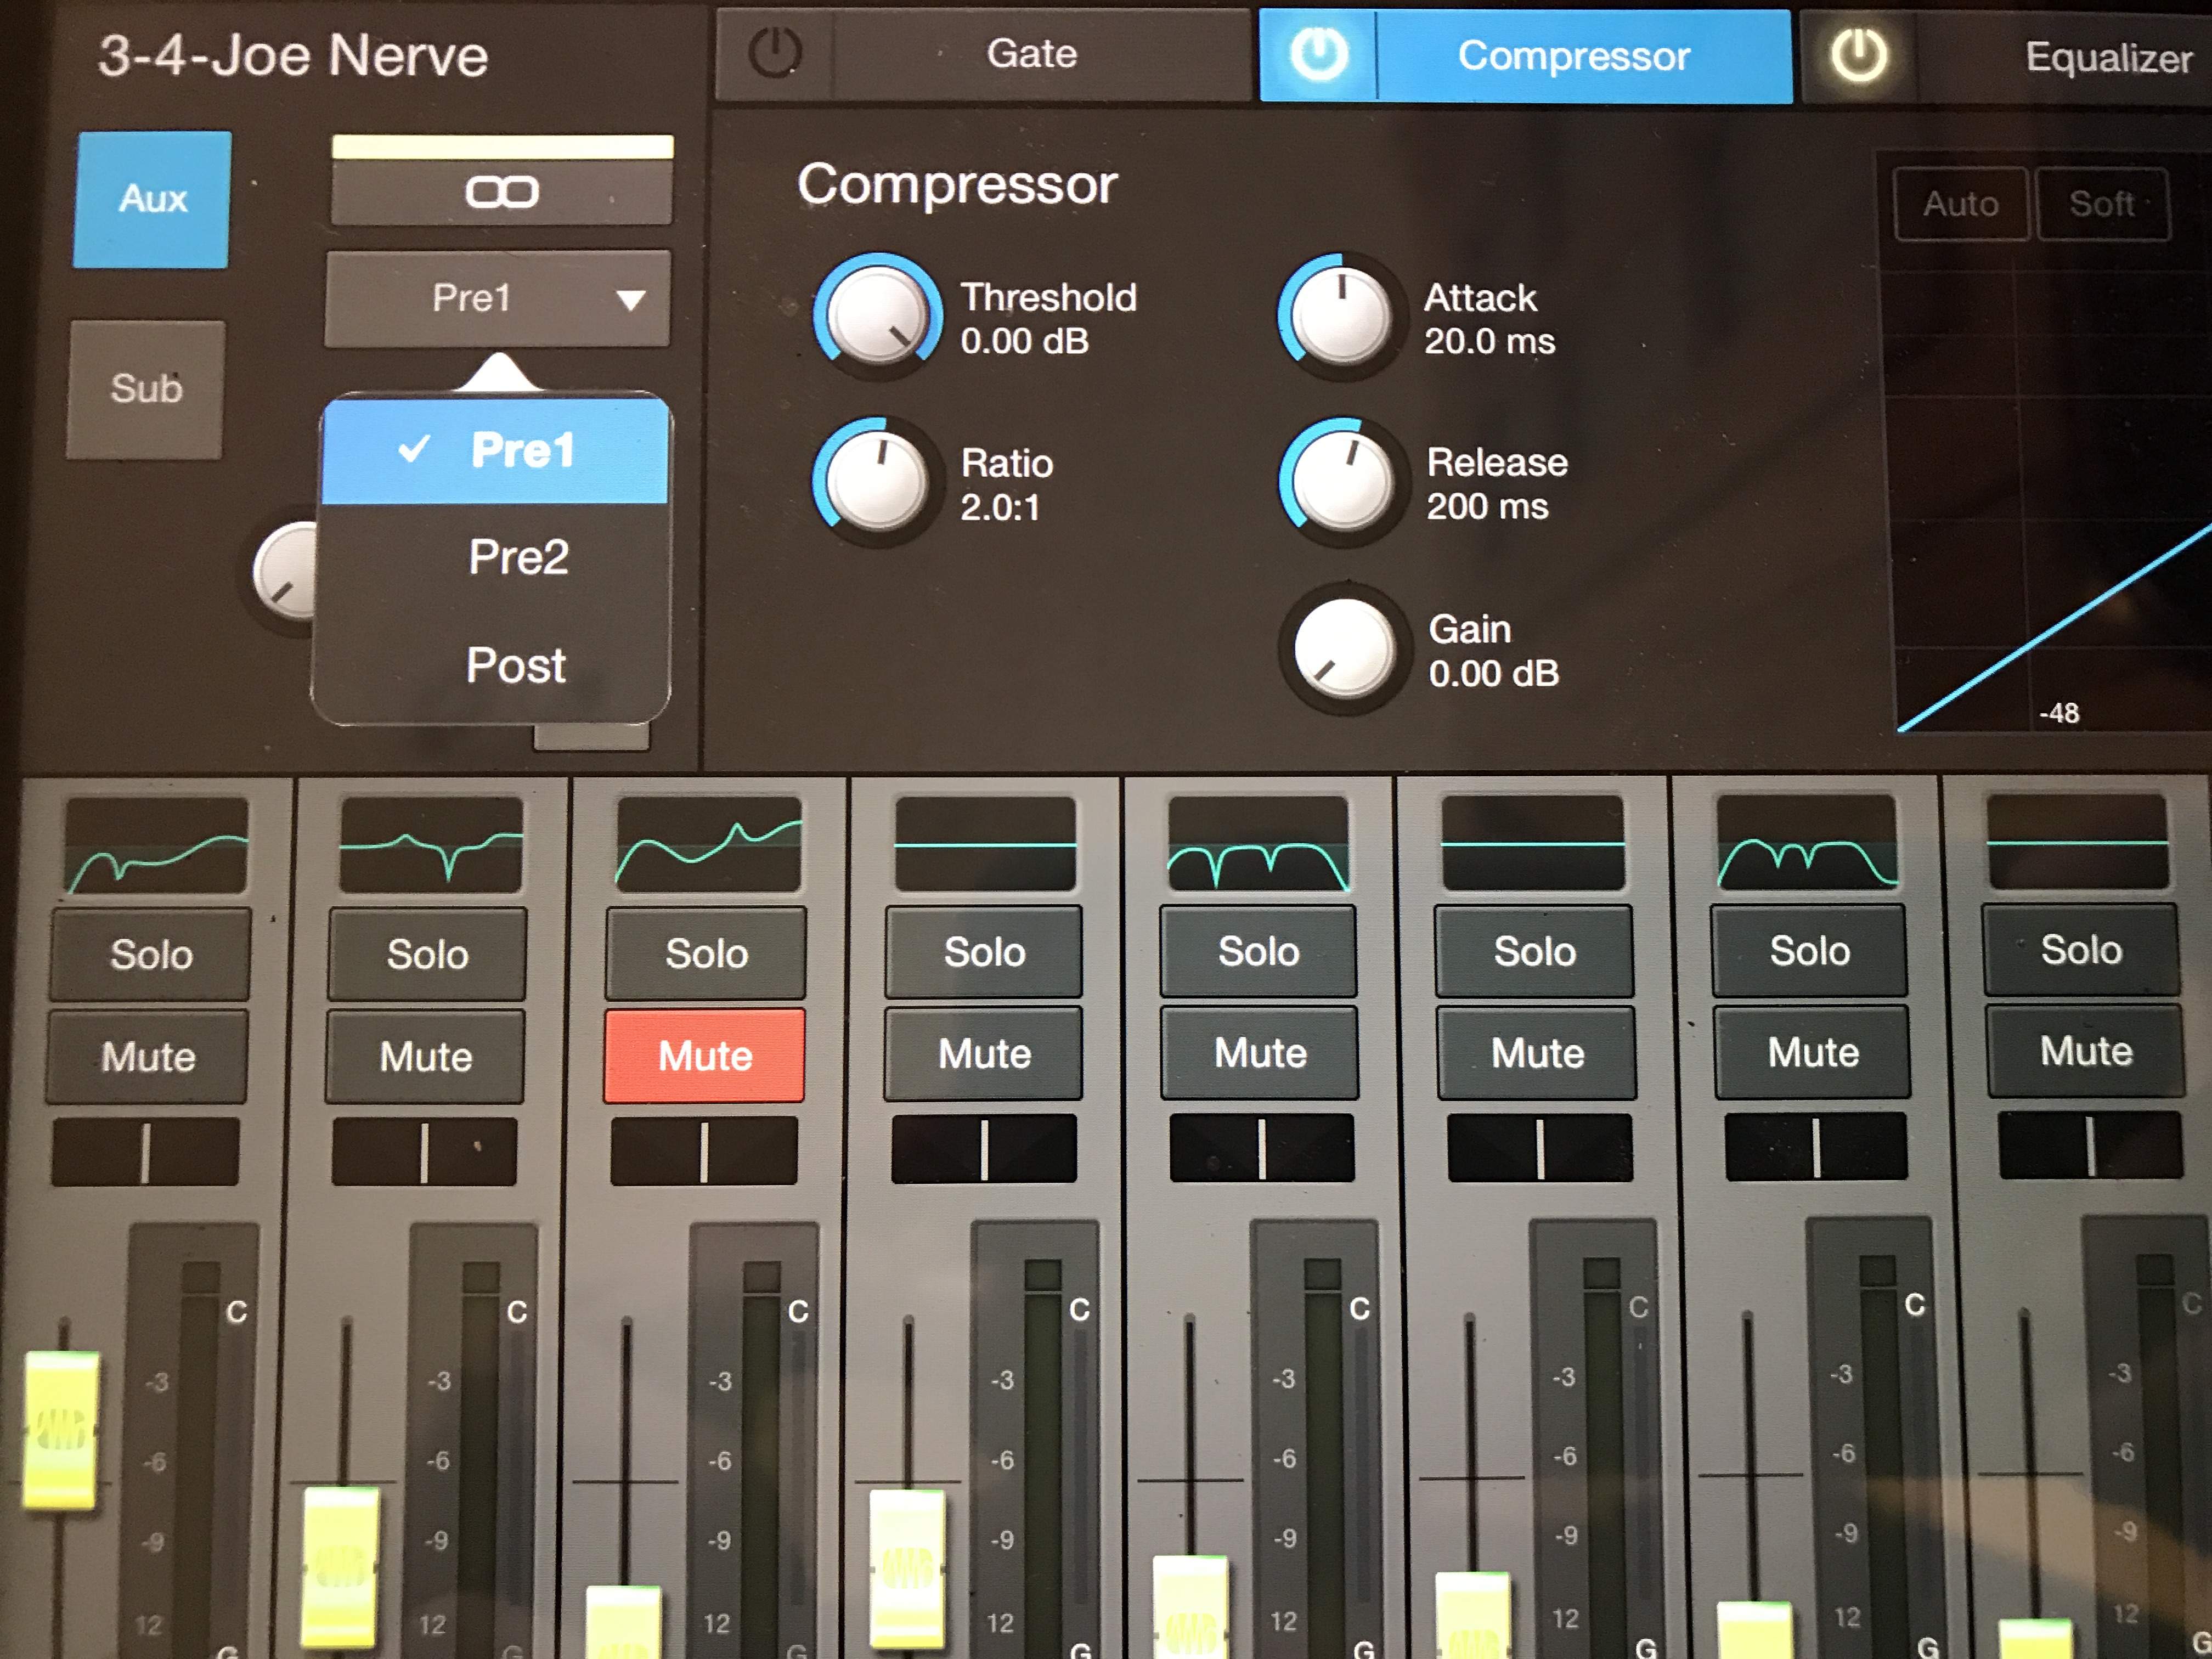This screenshot has height=1659, width=2212.
Task: Unmute the third channel with red Mute
Action: tap(704, 1055)
